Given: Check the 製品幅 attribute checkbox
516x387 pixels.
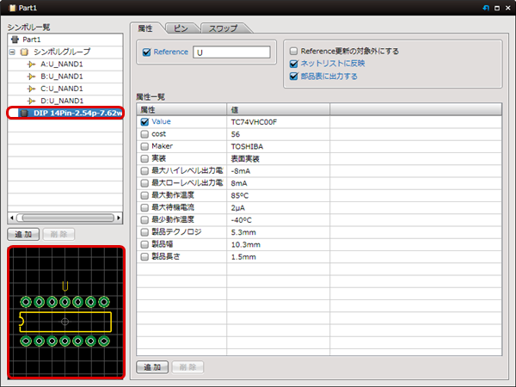Looking at the screenshot, I should click(144, 244).
